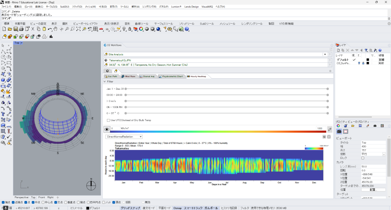This screenshot has width=391, height=210.
Task: Enable Use UTCI Instead of Dry Bulb checkbox
Action: click(108, 120)
